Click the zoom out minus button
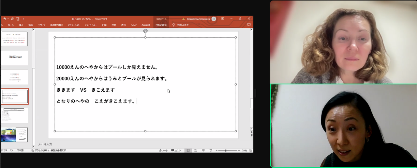 coord(216,150)
